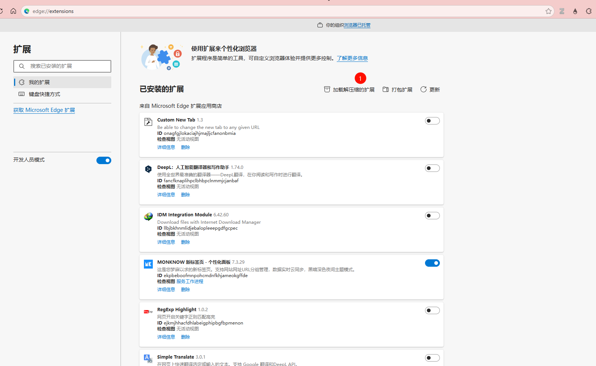
Task: Enable the Custom New Tab extension toggle
Action: [432, 121]
